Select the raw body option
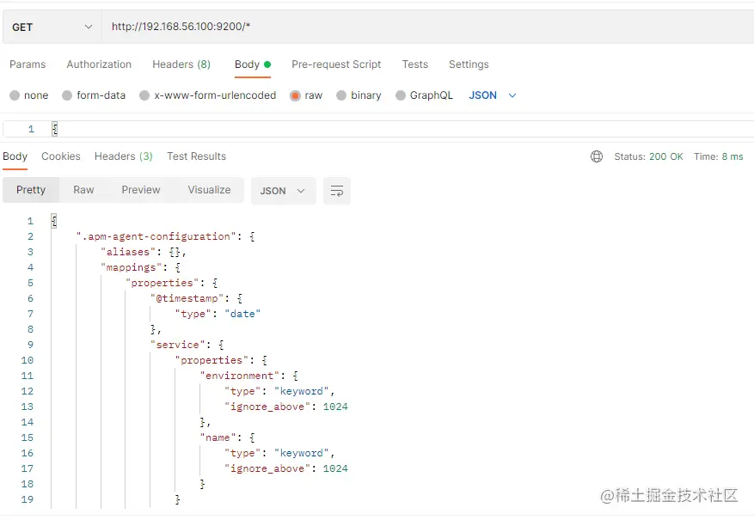 [306, 95]
